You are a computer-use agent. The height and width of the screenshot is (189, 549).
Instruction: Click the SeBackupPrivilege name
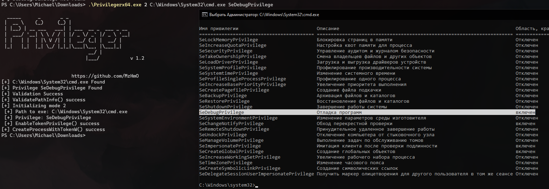point(223,96)
